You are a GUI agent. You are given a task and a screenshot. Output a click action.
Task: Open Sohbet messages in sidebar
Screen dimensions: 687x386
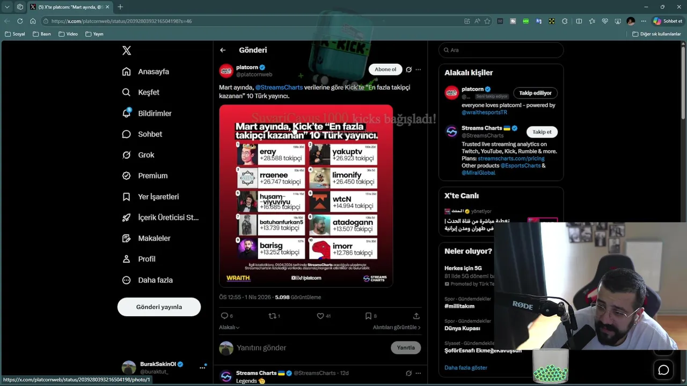[x=142, y=134]
